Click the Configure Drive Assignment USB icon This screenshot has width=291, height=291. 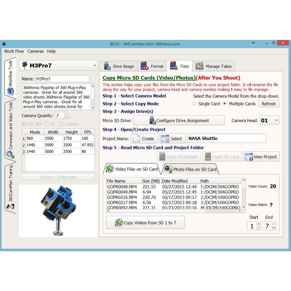click(x=152, y=120)
